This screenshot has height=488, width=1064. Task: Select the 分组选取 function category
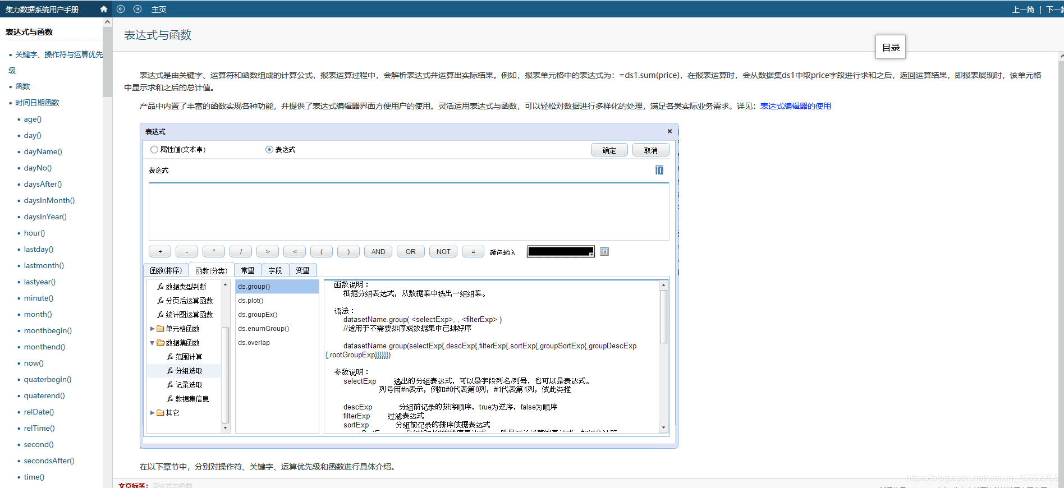pyautogui.click(x=189, y=371)
